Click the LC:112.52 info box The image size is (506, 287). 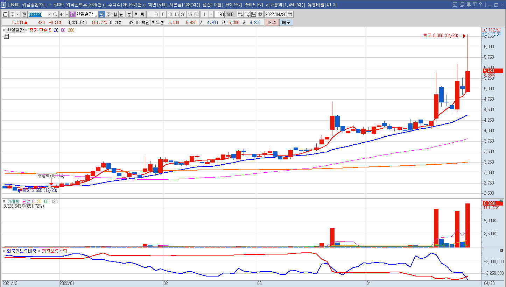click(491, 30)
